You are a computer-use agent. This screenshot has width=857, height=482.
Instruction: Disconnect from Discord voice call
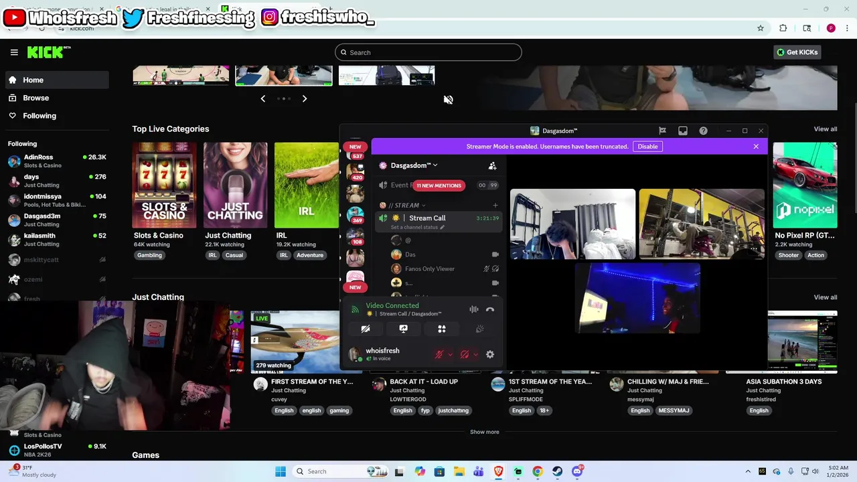(490, 309)
